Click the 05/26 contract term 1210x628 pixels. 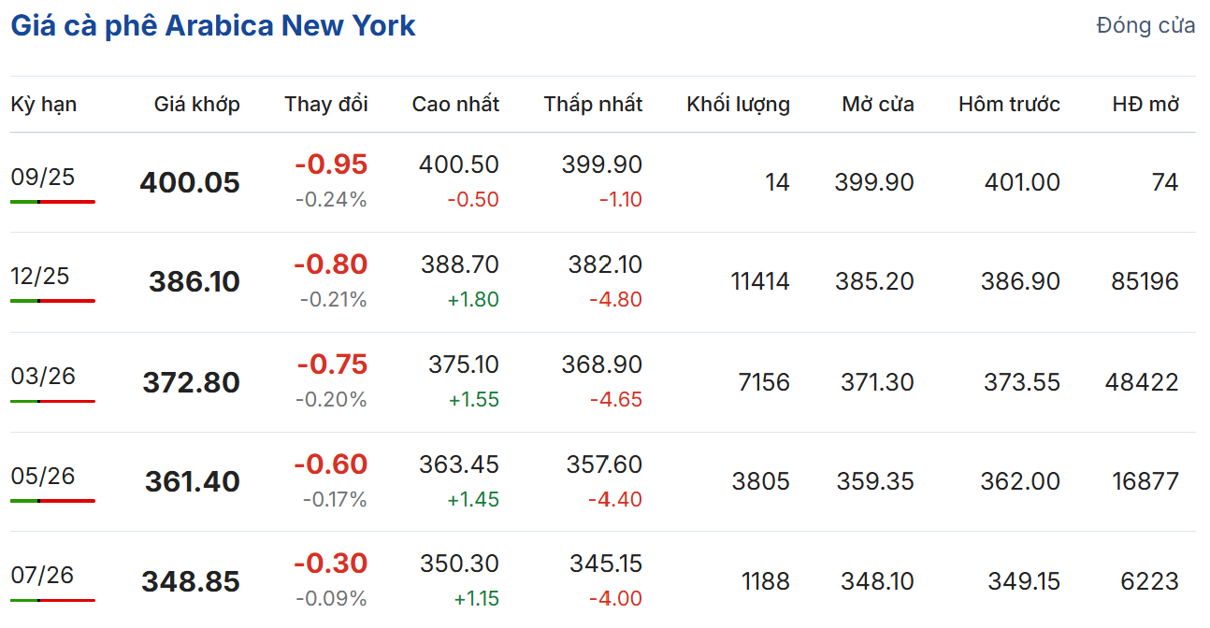[x=43, y=476]
